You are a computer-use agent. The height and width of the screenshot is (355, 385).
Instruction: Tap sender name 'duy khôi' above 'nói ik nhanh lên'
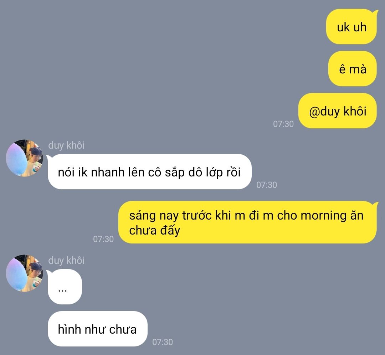click(x=66, y=145)
